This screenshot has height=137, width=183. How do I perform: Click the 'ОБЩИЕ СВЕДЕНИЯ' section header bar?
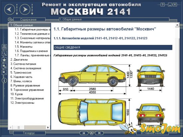click(113, 48)
